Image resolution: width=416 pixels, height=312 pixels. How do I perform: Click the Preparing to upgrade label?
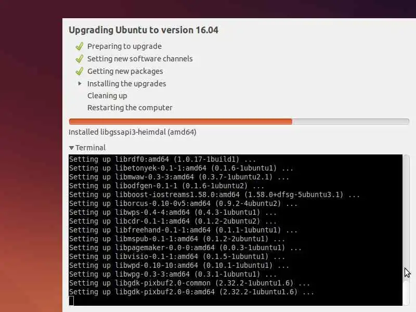pyautogui.click(x=124, y=46)
